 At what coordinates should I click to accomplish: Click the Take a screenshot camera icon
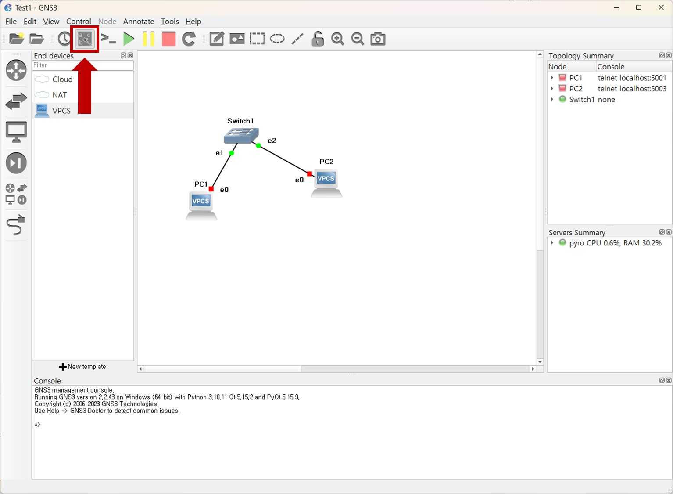(378, 39)
